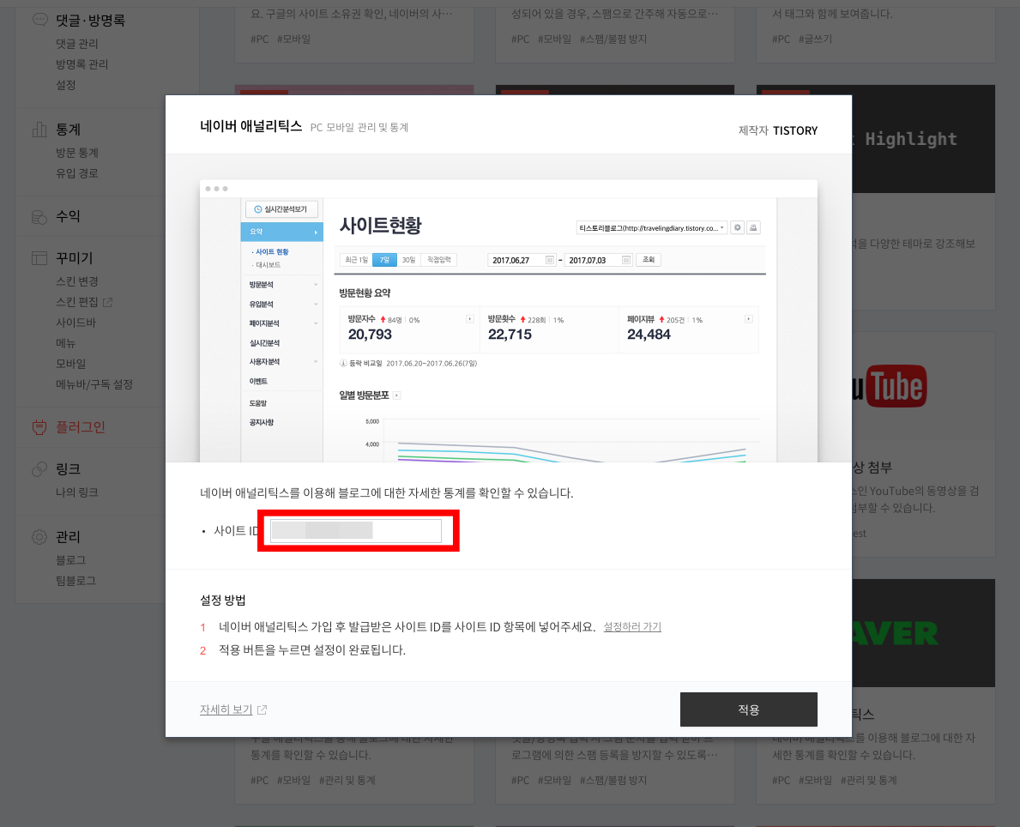The height and width of the screenshot is (827, 1020).
Task: Open 팀블로그 under 관리
Action: (76, 581)
